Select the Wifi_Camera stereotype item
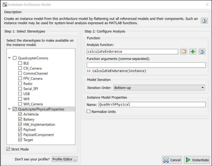The width and height of the screenshot is (212, 166). click(x=33, y=104)
